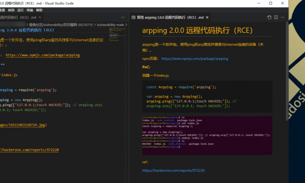Click the preview icon on the preview tab
The width and height of the screenshot is (305, 183).
133,17
